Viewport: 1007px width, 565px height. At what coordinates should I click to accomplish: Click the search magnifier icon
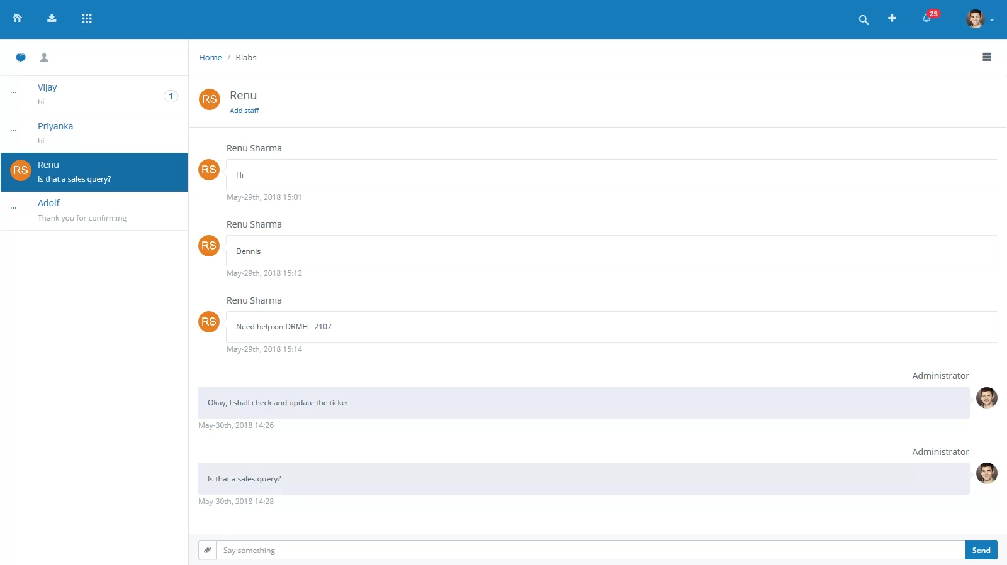(x=864, y=19)
